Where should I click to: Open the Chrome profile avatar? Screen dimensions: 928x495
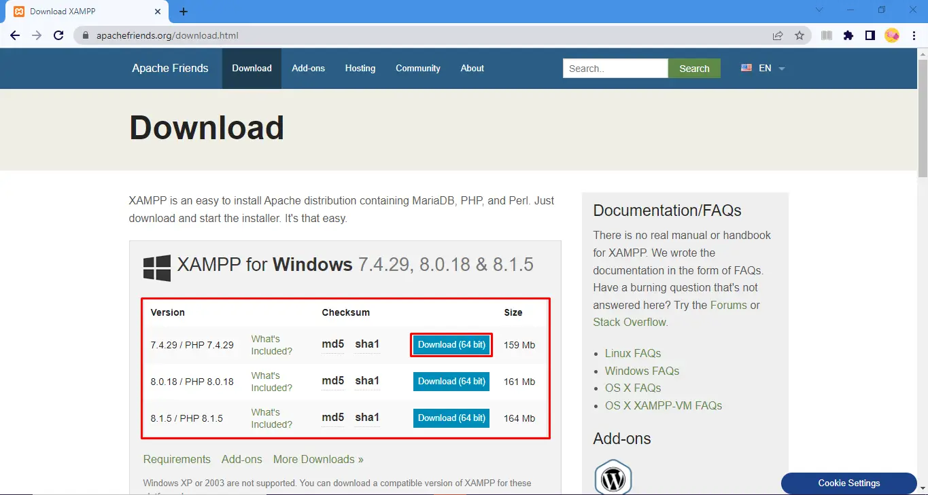pyautogui.click(x=892, y=35)
